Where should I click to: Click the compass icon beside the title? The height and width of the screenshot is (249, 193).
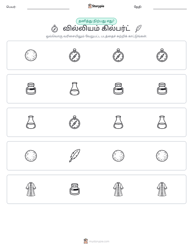coord(55,29)
